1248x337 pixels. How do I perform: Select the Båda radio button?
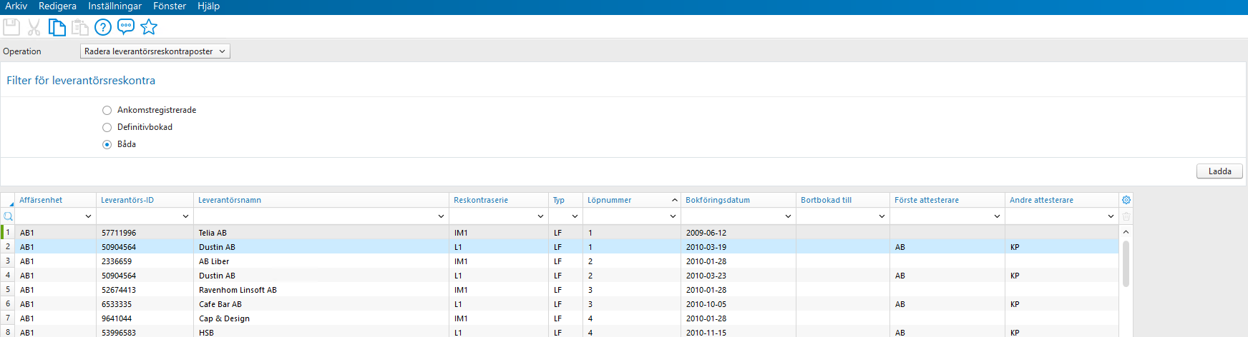pyautogui.click(x=107, y=144)
